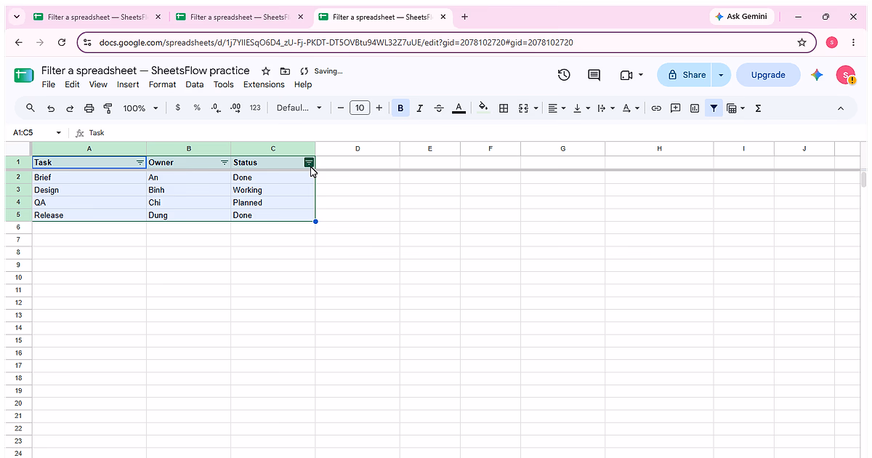Redo the last action
Screen dimensions: 872x458
point(70,108)
